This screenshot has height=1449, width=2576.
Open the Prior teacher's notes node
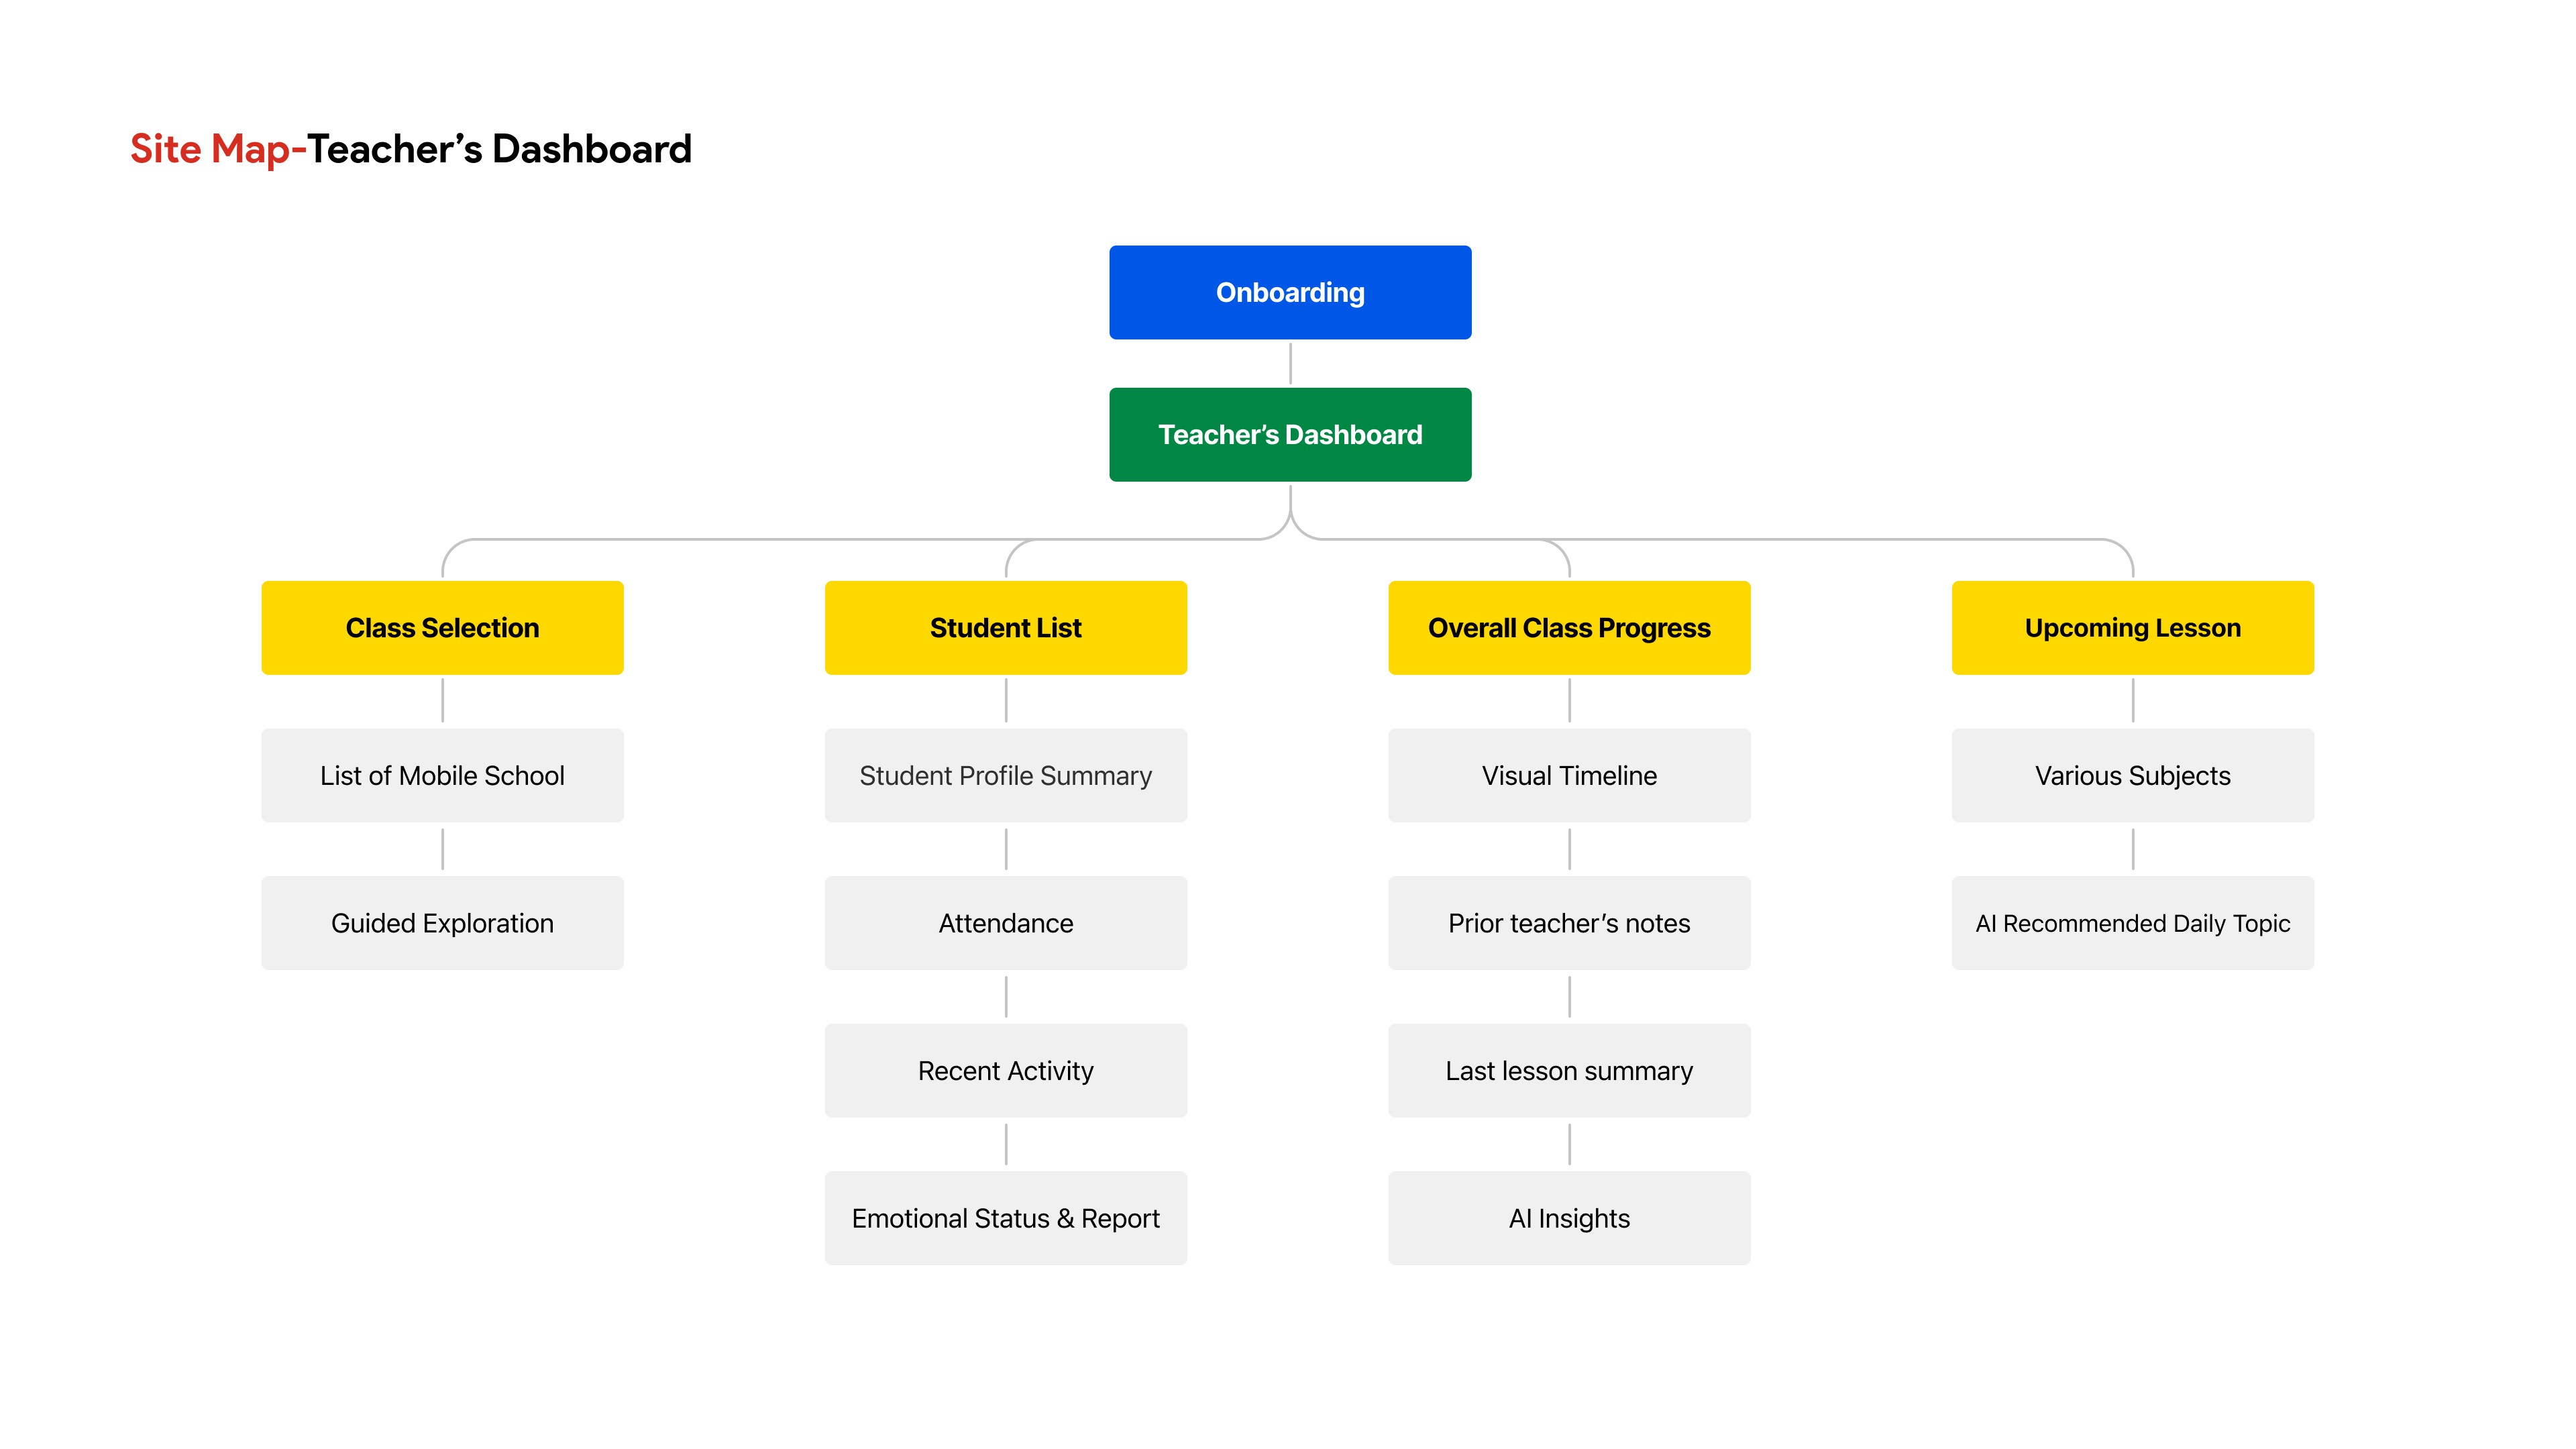[x=1569, y=922]
